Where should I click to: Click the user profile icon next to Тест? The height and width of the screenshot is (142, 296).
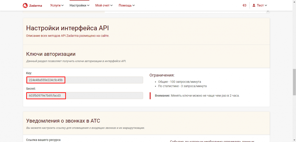click(x=254, y=5)
